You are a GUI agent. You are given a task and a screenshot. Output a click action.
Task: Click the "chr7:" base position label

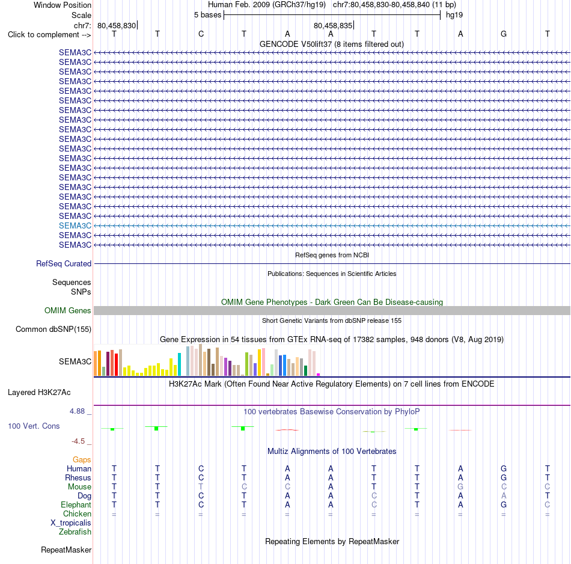[82, 25]
